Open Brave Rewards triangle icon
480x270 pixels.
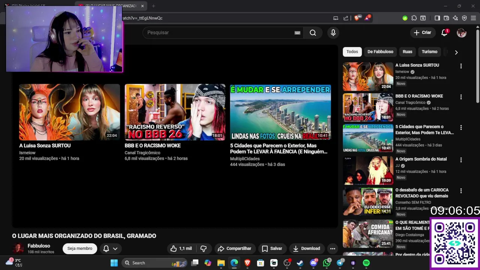pyautogui.click(x=367, y=18)
